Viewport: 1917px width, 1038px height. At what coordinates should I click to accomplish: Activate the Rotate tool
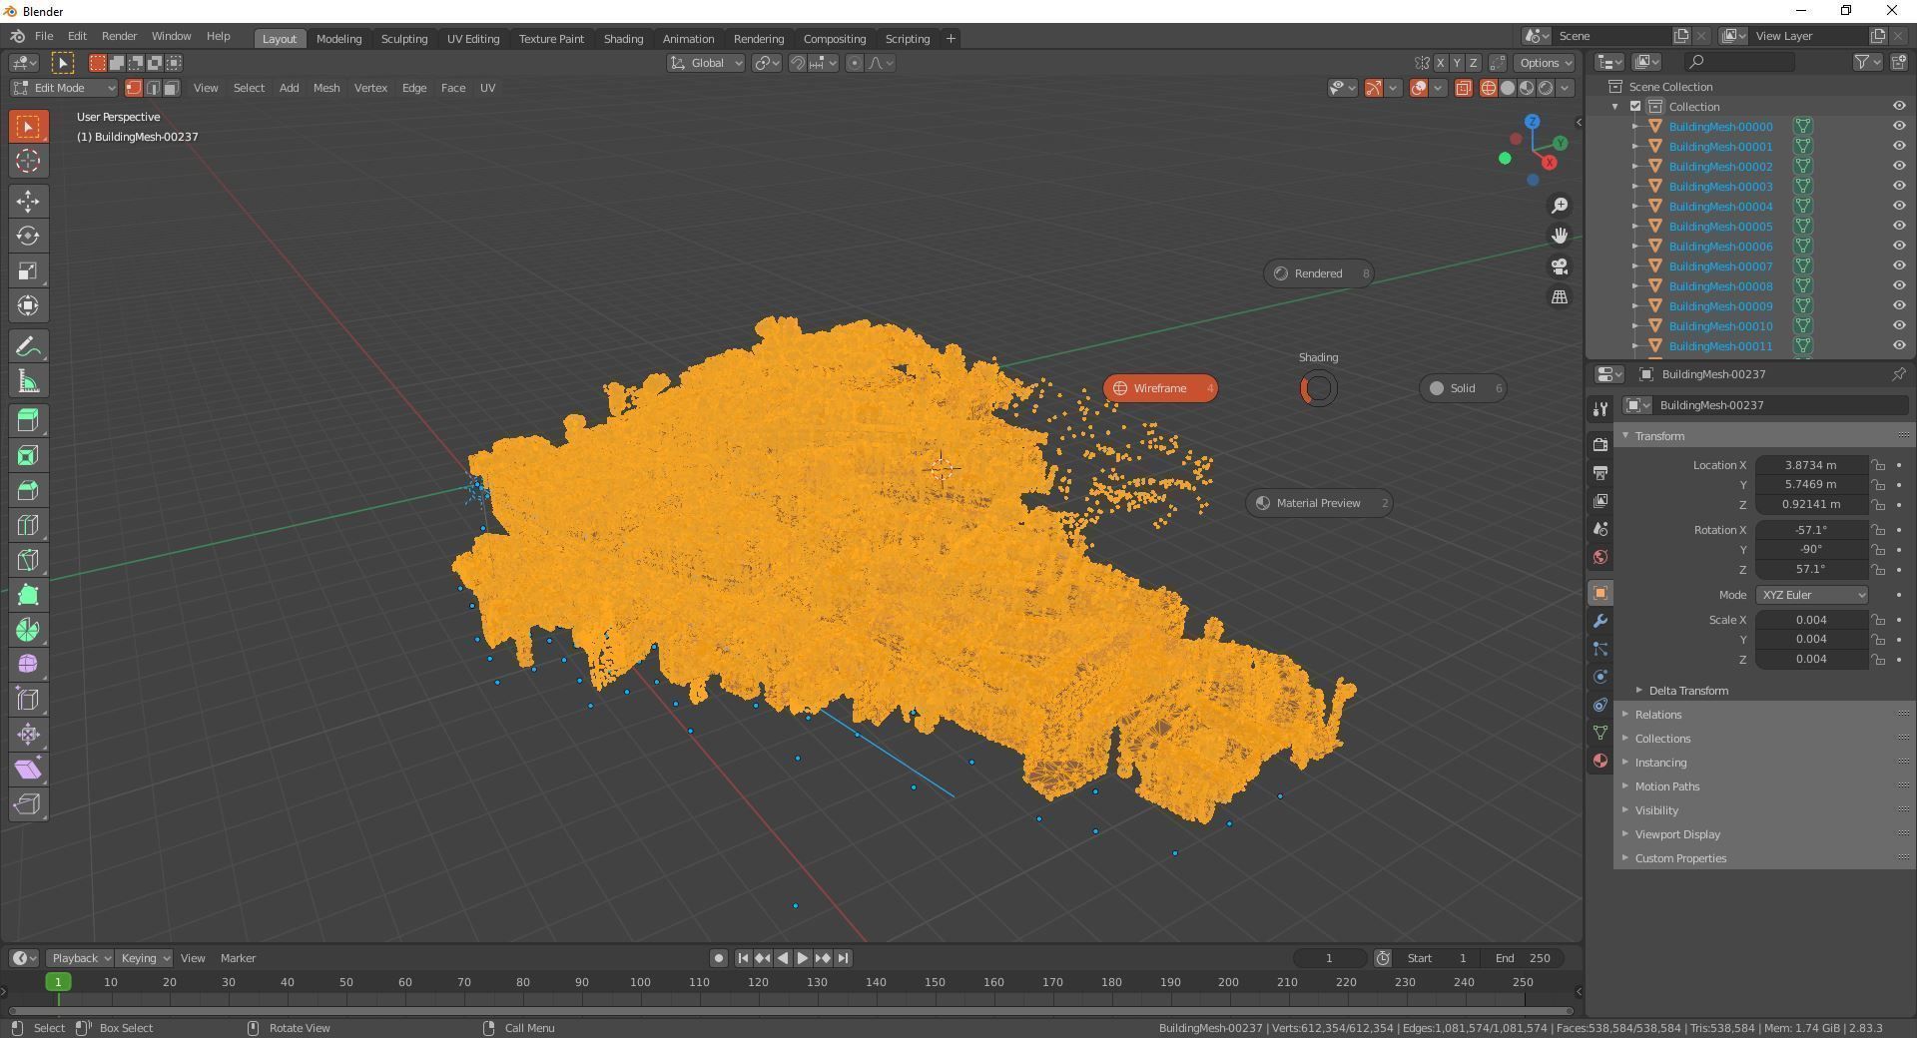pyautogui.click(x=28, y=237)
